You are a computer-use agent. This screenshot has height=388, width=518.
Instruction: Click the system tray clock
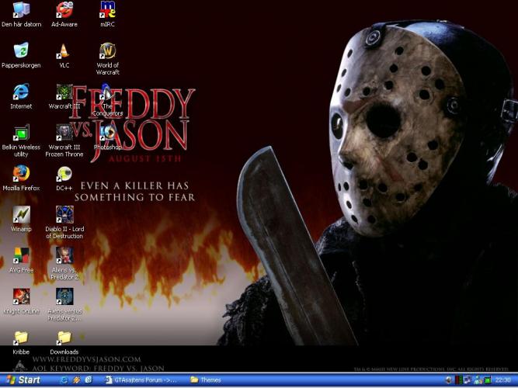click(503, 380)
